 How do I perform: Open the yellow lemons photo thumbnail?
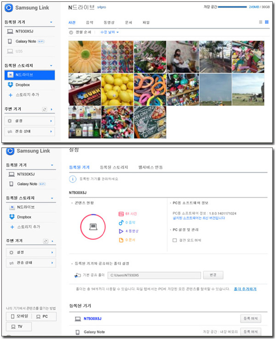tap(117, 90)
